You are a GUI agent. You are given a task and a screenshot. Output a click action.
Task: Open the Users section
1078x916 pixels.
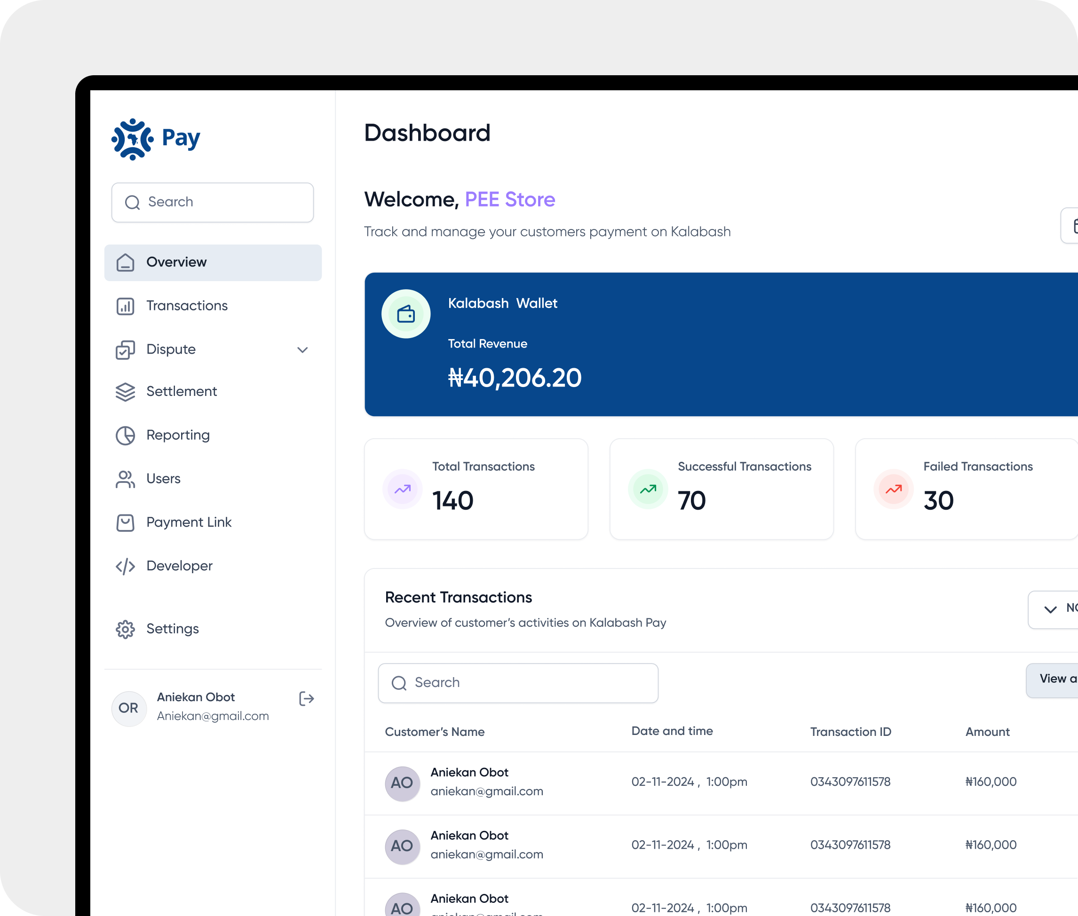click(213, 479)
